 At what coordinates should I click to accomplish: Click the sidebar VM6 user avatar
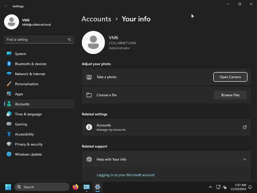12,22
